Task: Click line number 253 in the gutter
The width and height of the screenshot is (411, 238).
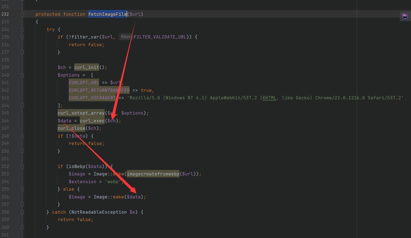Action: [x=5, y=174]
